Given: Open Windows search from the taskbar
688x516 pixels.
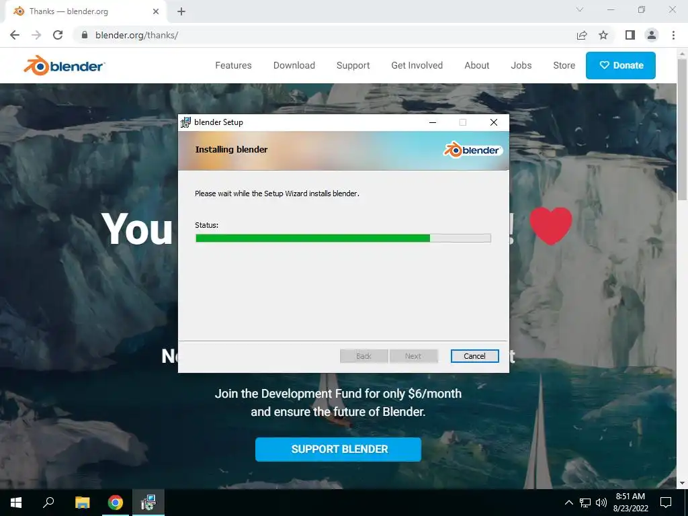Looking at the screenshot, I should [x=48, y=503].
